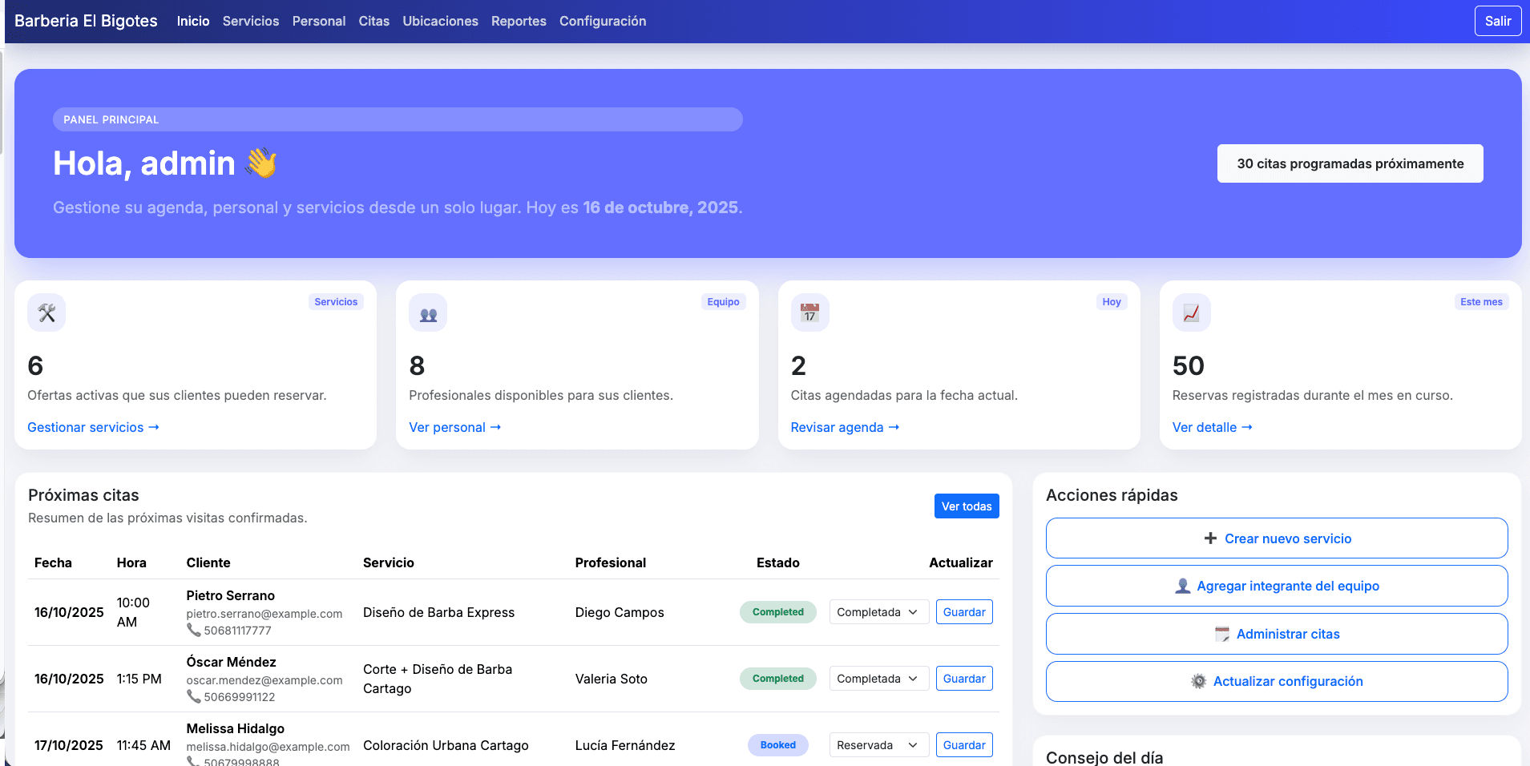Image resolution: width=1530 pixels, height=766 pixels.
Task: Click the gear icon beside Actualizar configuración
Action: click(1198, 681)
